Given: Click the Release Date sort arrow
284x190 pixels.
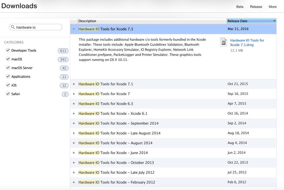Looking at the screenshot, I should click(x=274, y=21).
